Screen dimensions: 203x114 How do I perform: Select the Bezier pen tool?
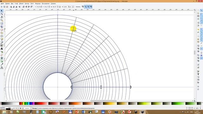pyautogui.click(x=2, y=42)
